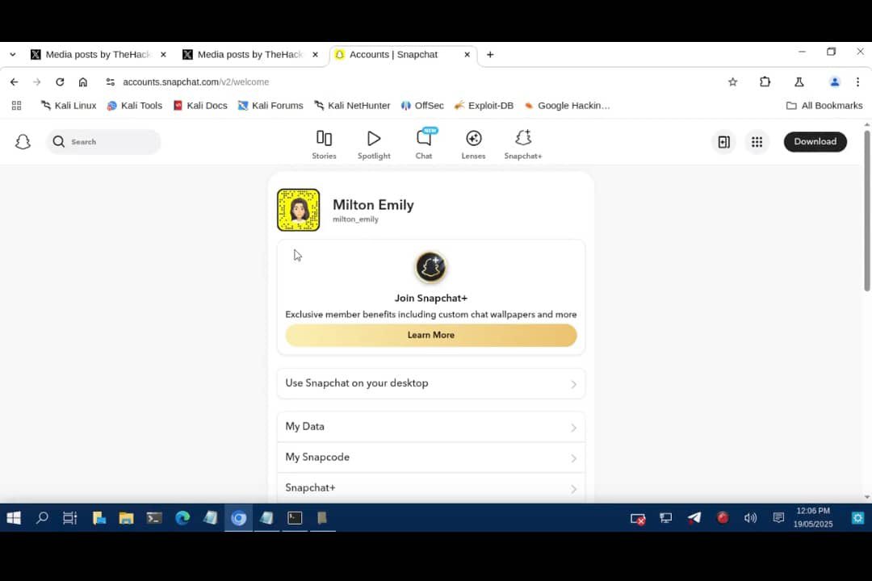Open the tab search dropdown arrow
This screenshot has width=872, height=581.
click(x=13, y=55)
